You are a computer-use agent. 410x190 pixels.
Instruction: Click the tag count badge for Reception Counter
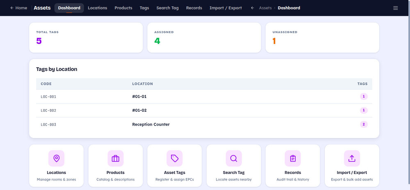364,124
